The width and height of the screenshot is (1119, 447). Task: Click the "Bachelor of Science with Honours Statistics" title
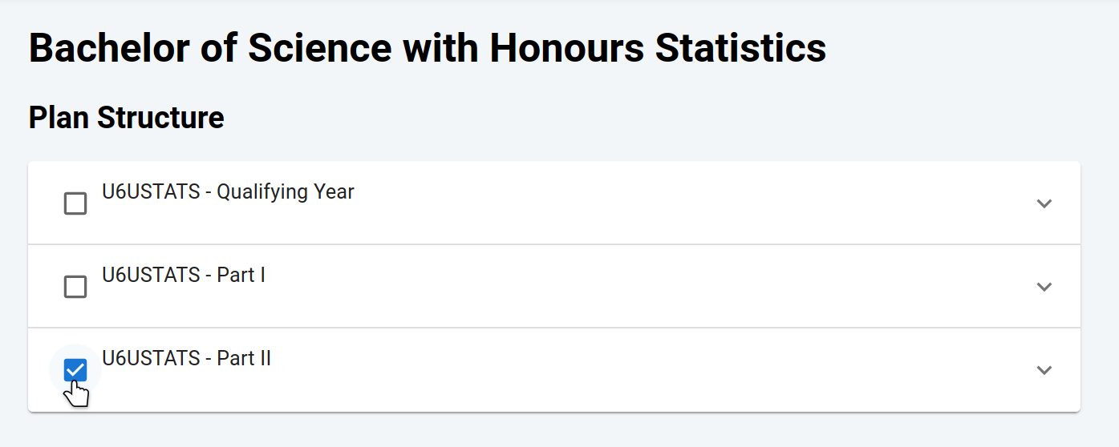pos(428,48)
